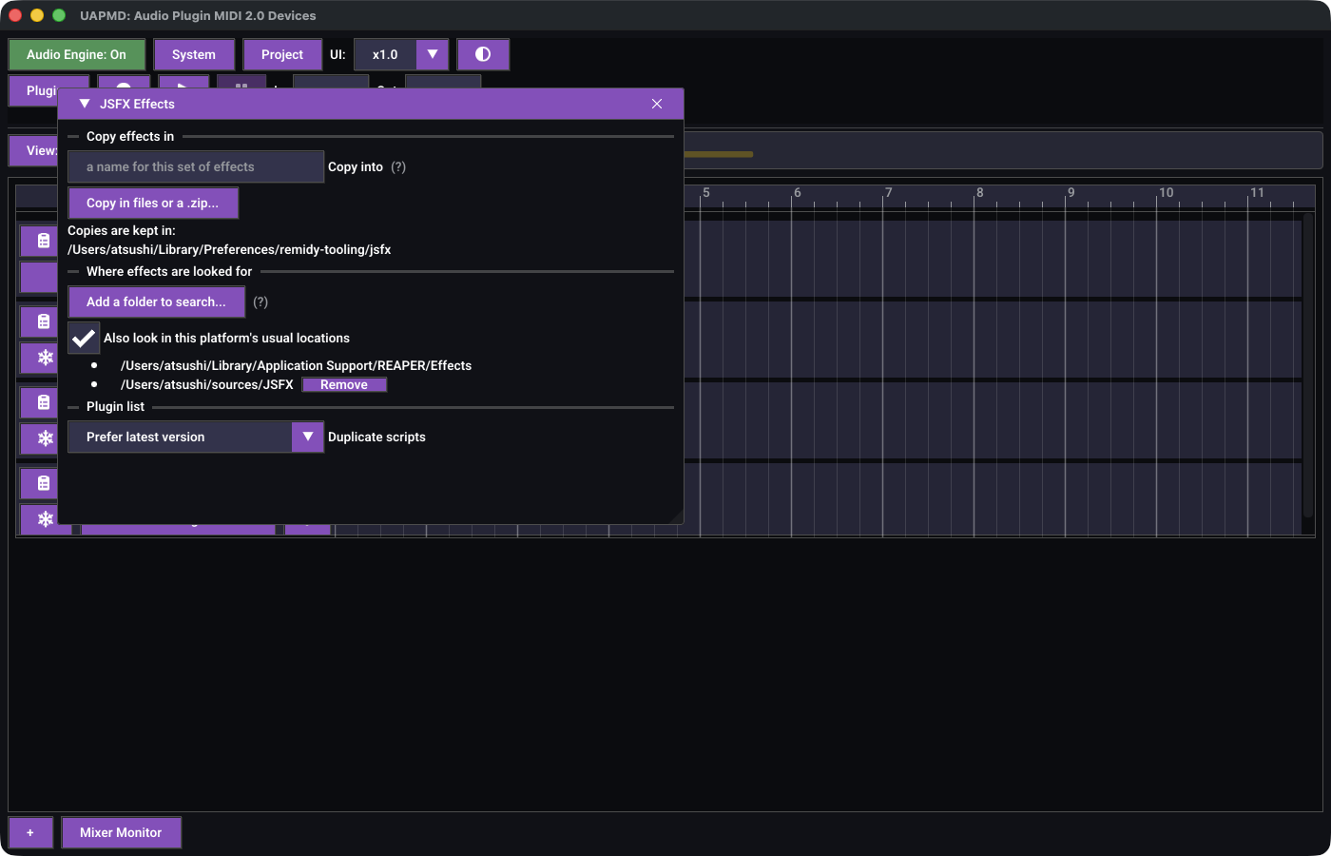Click the JSFX Effects title bar text
Screen dimensions: 1331x856
138,104
